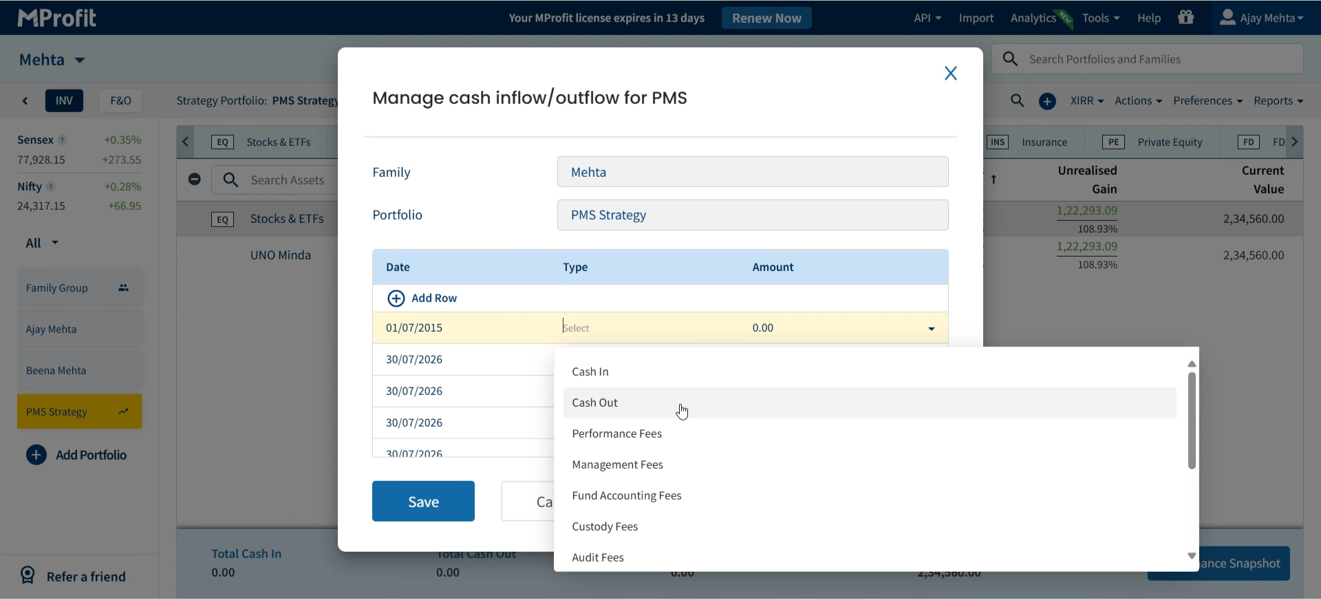Click the Refer a friend icon
Screen dimensions: 1321x600
coord(28,575)
